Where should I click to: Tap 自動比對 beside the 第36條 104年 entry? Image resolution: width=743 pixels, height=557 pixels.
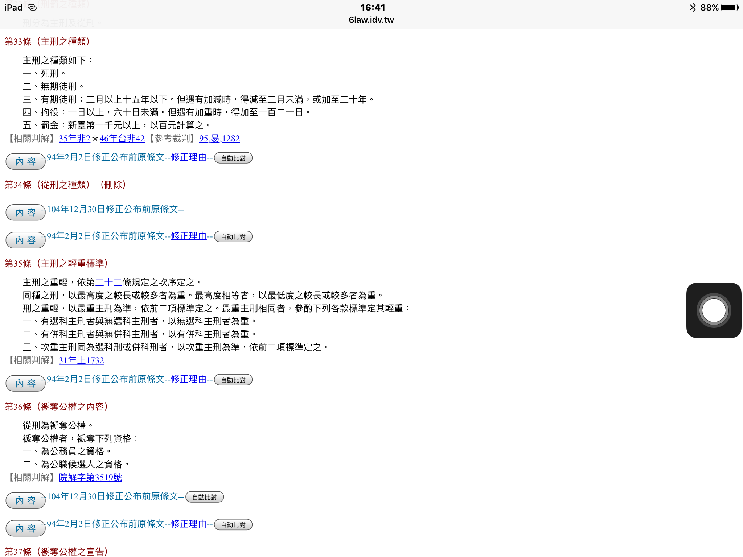pos(204,497)
